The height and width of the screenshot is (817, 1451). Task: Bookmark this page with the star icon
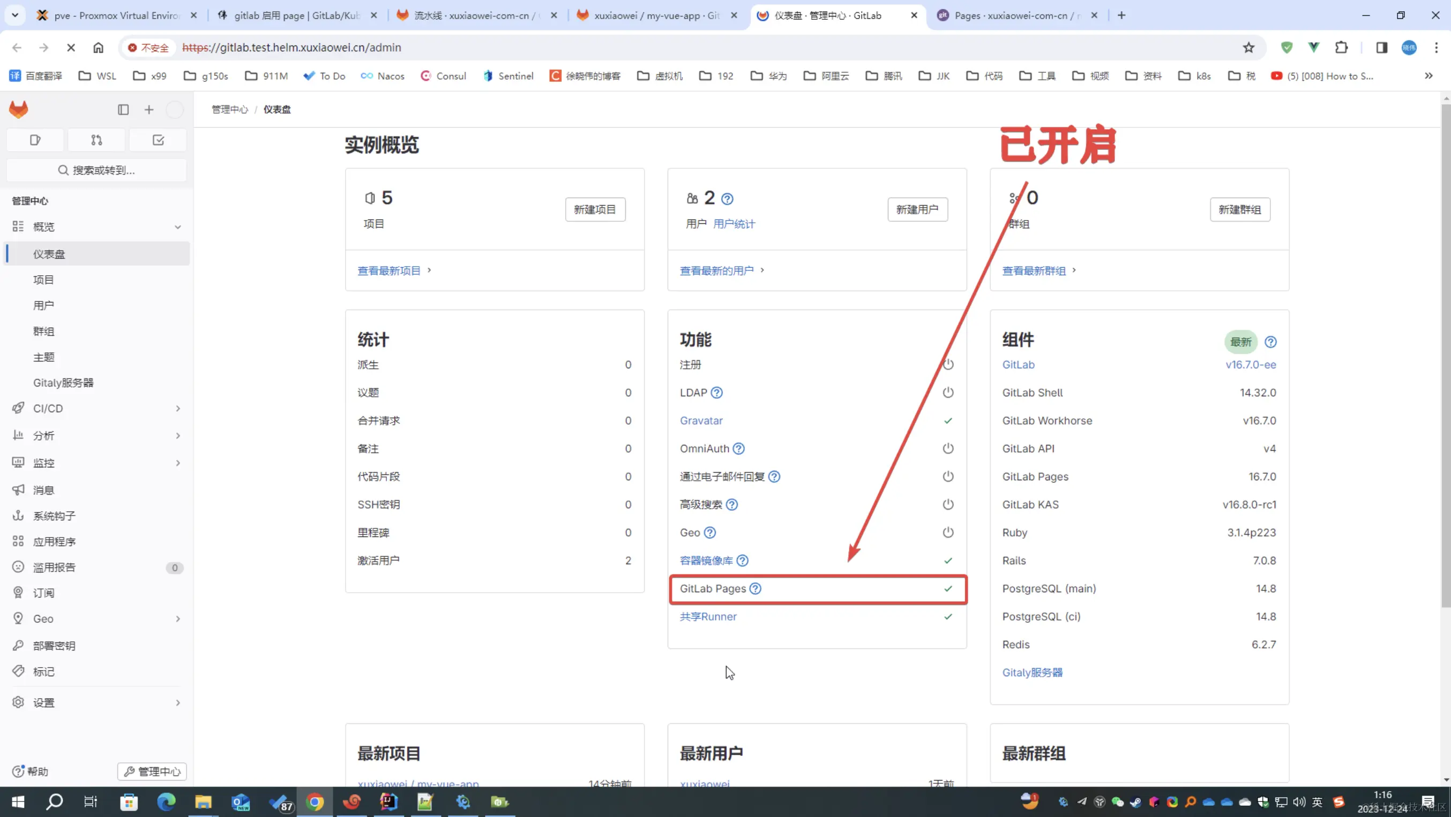[1248, 48]
